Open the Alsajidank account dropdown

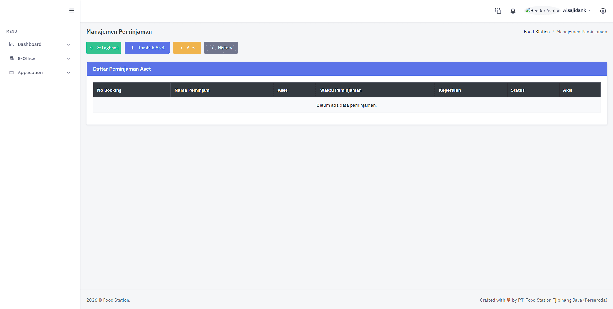tap(576, 10)
